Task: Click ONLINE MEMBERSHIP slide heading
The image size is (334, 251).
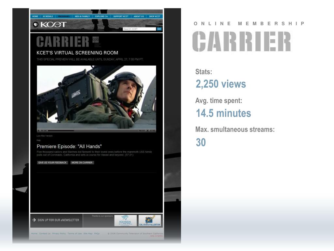Action: pos(249,24)
